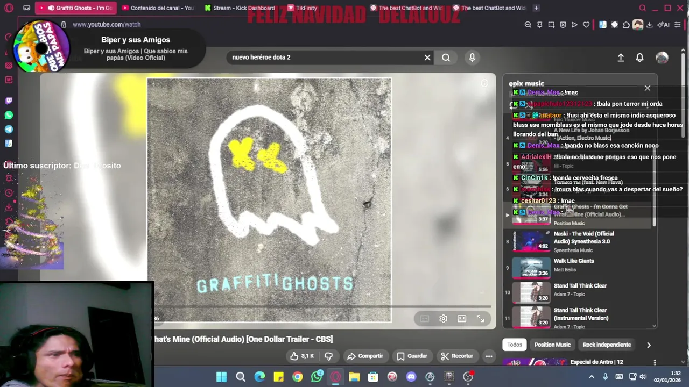Seek using the video progress bar
Viewport: 689px width, 387px height.
(323, 307)
